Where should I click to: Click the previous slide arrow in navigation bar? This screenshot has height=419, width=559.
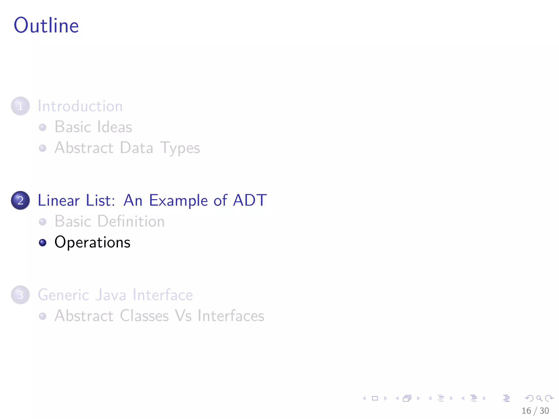tap(364, 398)
